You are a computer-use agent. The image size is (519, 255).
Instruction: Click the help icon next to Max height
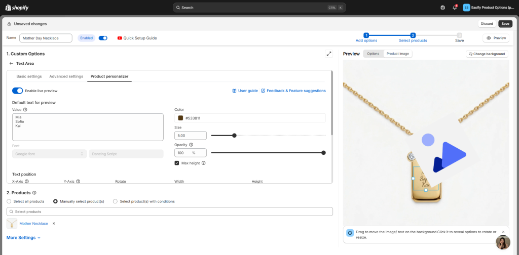pos(203,163)
